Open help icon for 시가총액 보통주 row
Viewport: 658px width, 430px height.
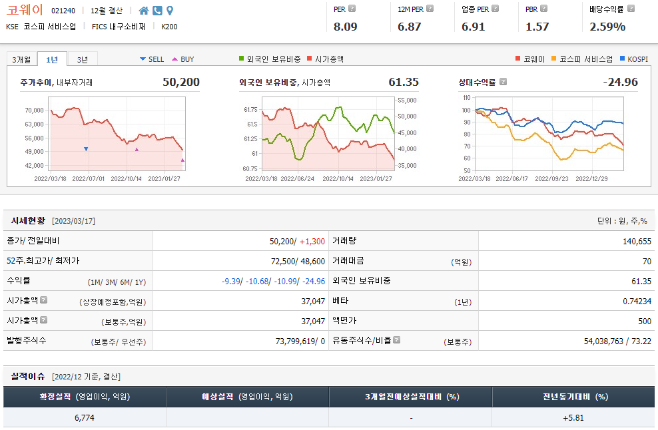pyautogui.click(x=44, y=320)
